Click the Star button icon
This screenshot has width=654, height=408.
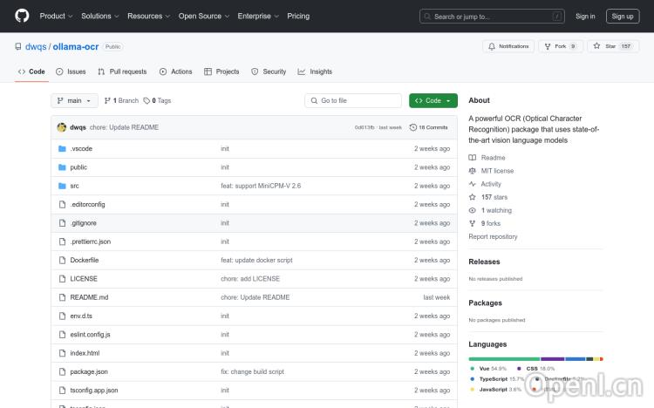click(597, 46)
